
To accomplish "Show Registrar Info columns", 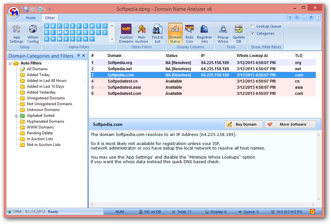I will [x=204, y=34].
